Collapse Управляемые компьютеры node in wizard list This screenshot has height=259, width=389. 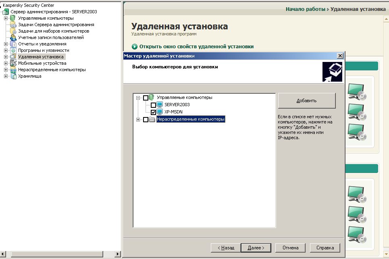coord(138,98)
